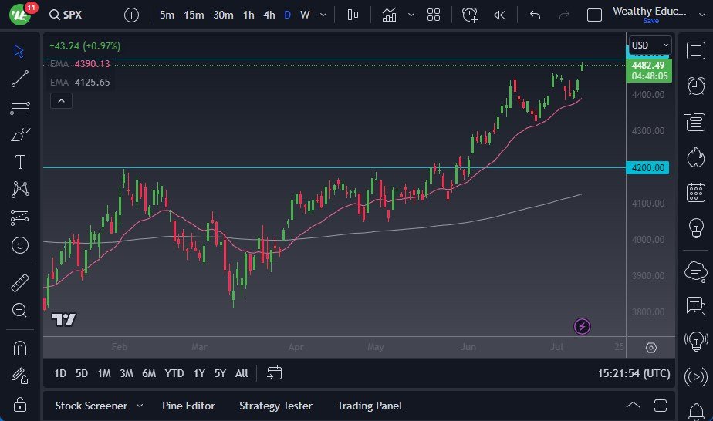Open the brush drawing tool
This screenshot has height=421, width=713.
pos(20,134)
